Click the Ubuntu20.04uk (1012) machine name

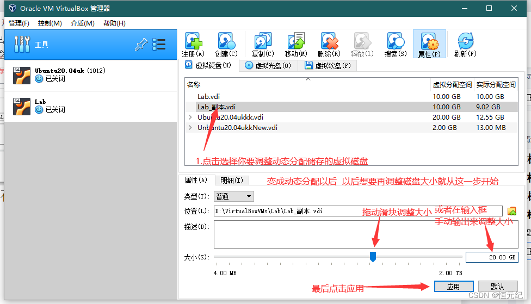70,70
